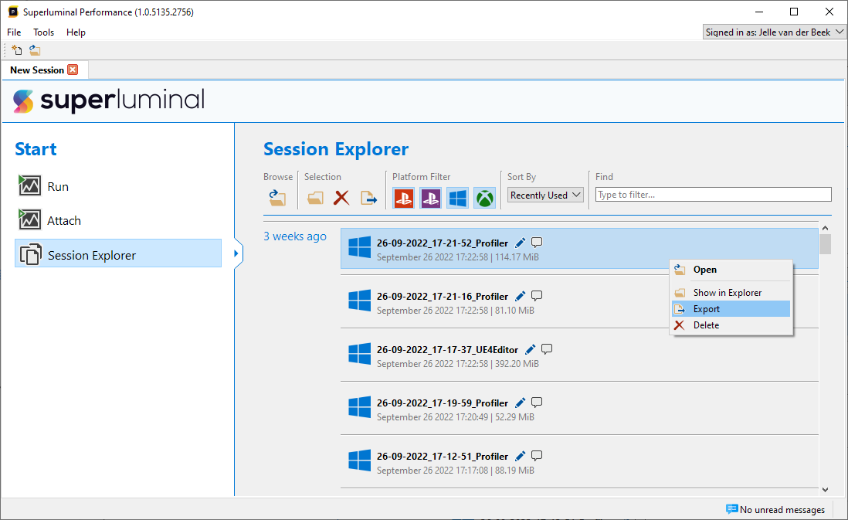The width and height of the screenshot is (848, 520).
Task: Click the open session icon in top toolbar
Action: [35, 50]
